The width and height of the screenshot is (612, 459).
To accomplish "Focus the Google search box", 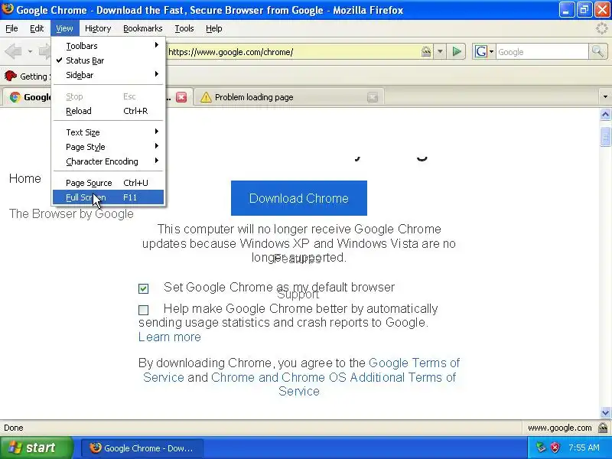I will coord(542,51).
